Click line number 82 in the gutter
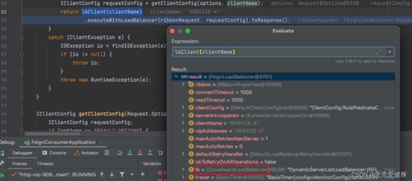The width and height of the screenshot is (412, 181). click(4, 12)
